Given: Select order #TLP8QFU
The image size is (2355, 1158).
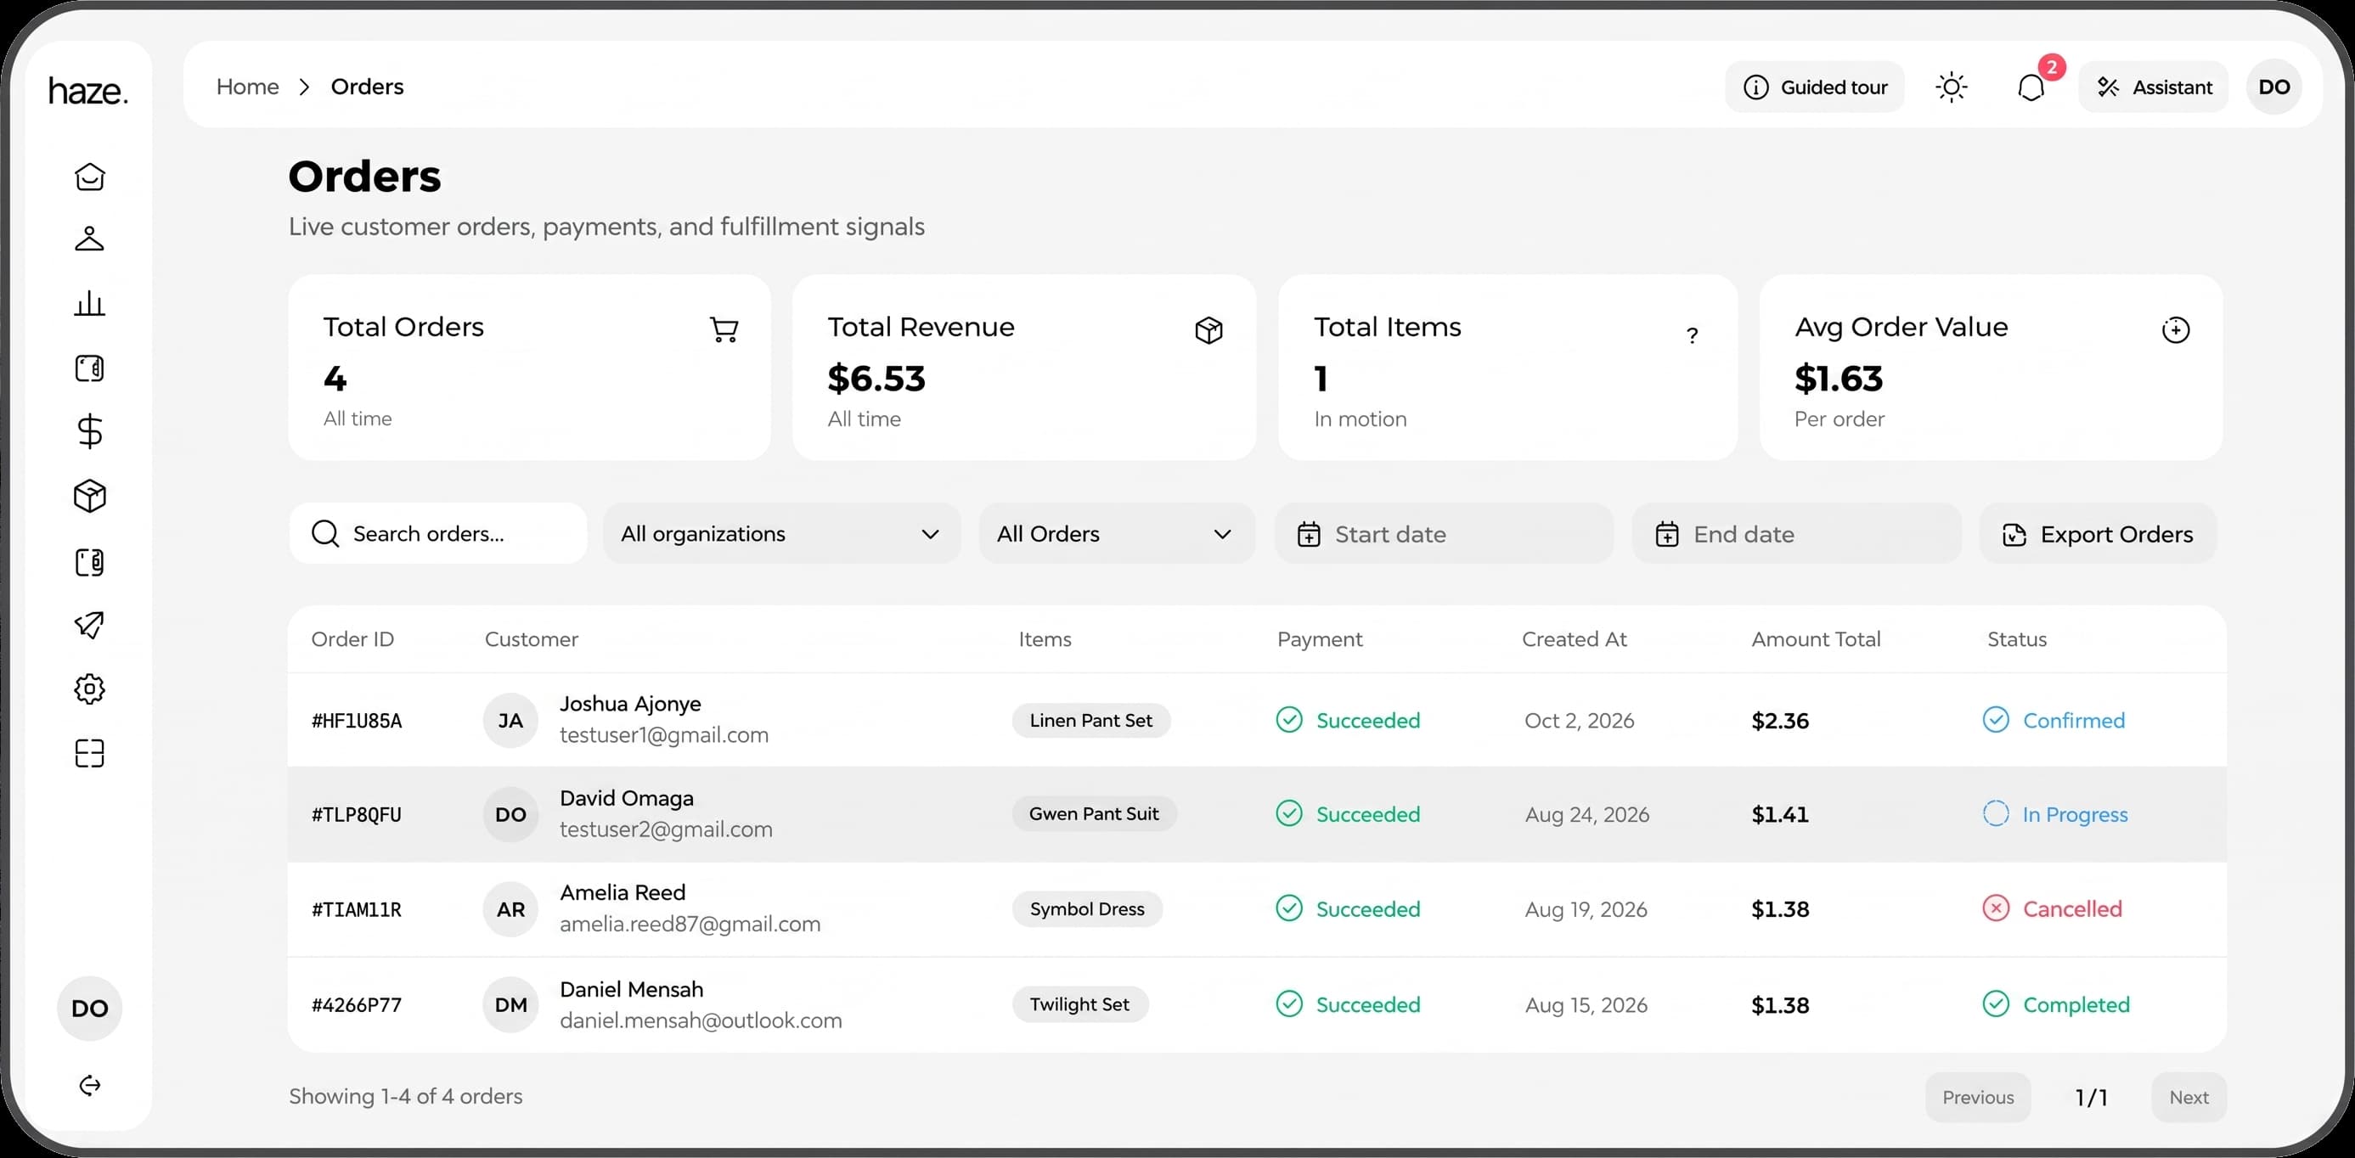Looking at the screenshot, I should point(357,815).
